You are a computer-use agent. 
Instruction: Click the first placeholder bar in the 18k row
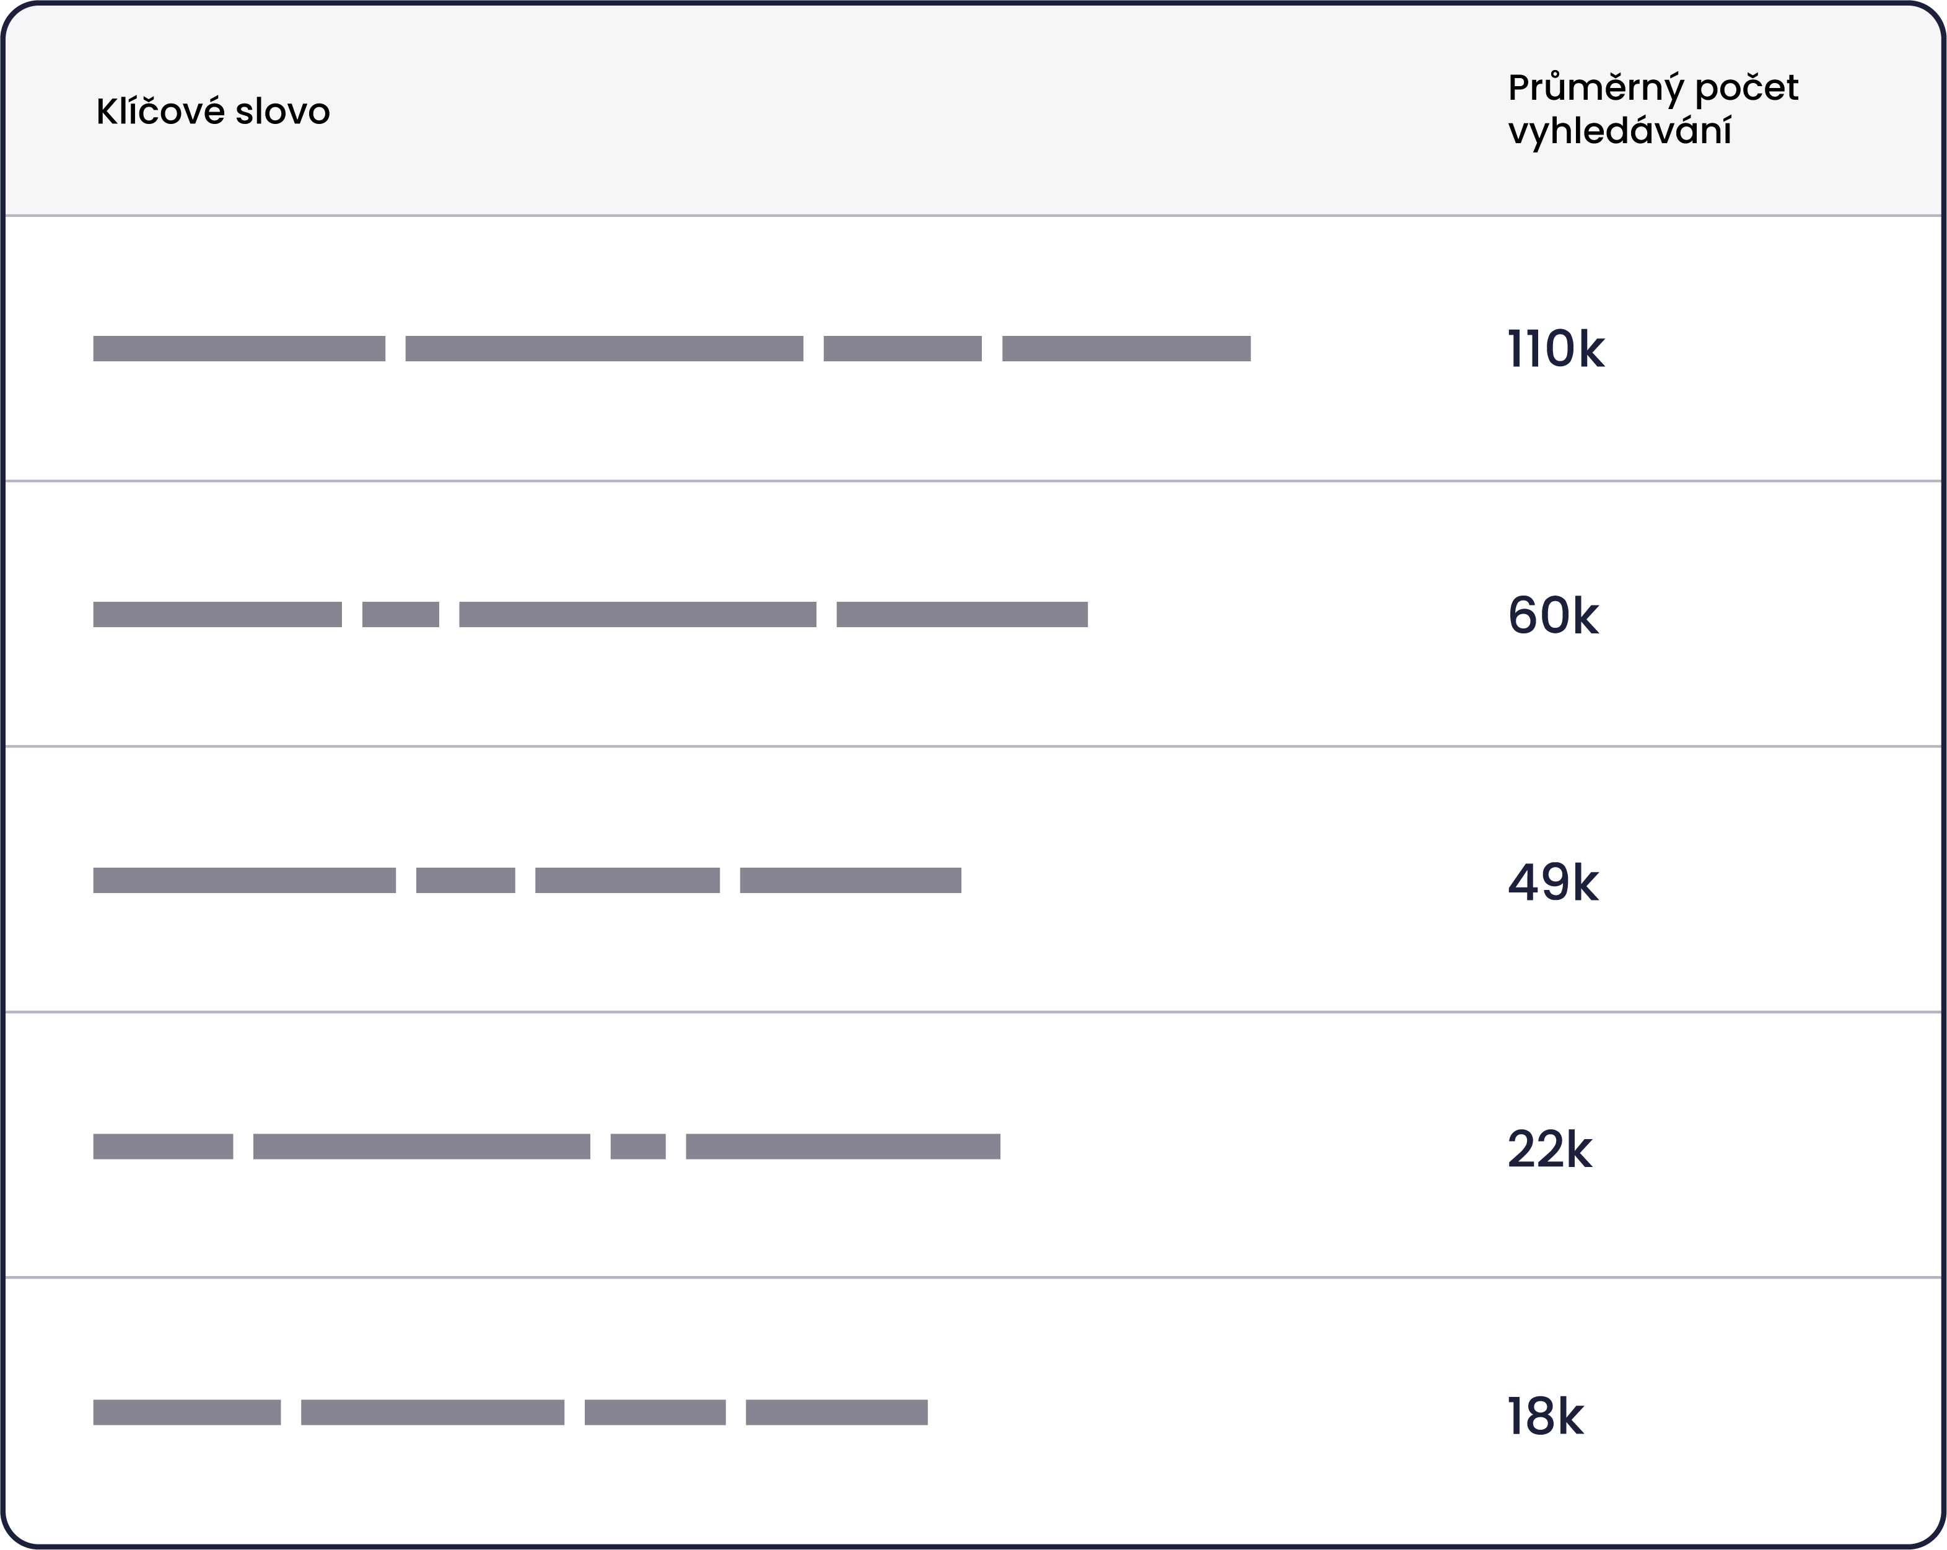pos(187,1412)
